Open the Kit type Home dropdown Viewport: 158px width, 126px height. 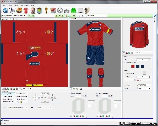(x=44, y=107)
